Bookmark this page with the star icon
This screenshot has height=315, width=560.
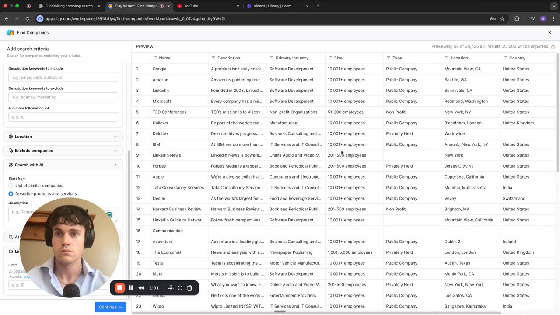502,19
